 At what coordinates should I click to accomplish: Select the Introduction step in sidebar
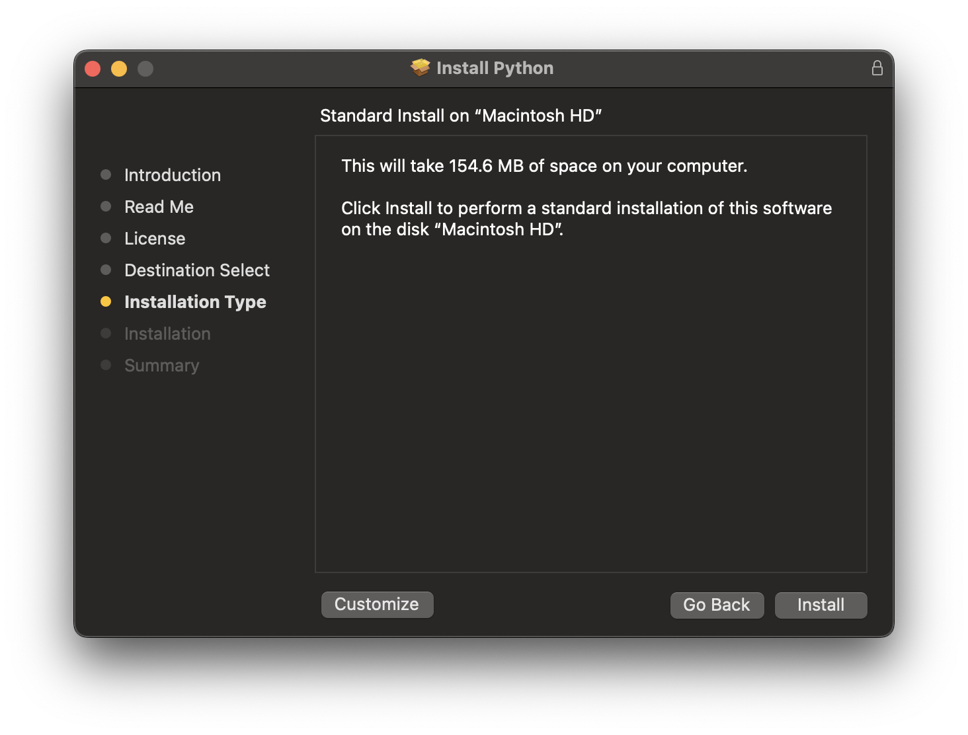pyautogui.click(x=173, y=175)
